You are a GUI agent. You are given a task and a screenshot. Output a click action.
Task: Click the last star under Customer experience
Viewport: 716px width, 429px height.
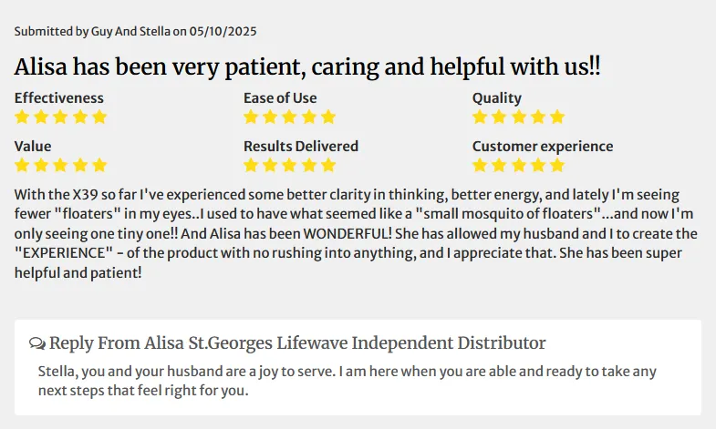coord(557,165)
